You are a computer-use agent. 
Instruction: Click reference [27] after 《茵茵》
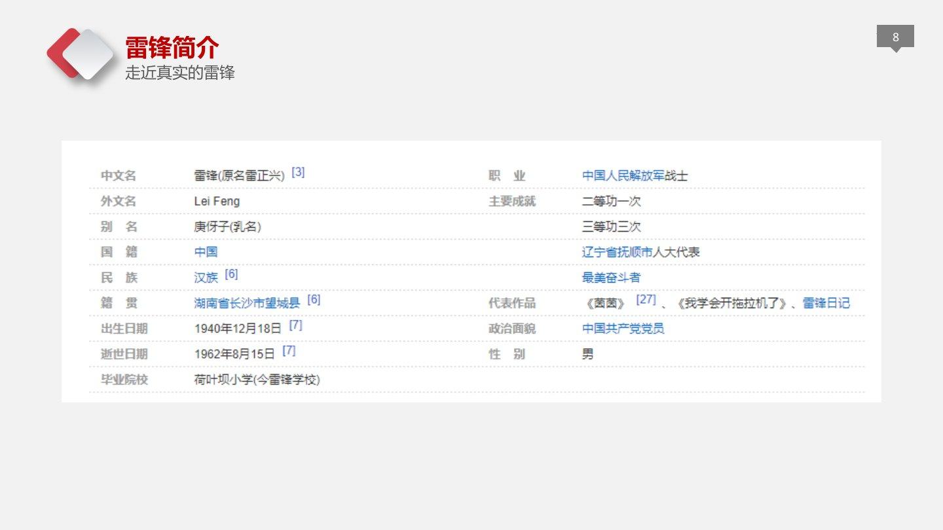click(x=646, y=299)
